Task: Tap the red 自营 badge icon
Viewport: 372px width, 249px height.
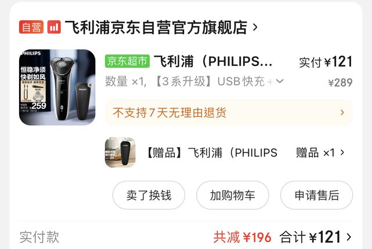Action: [x=31, y=27]
